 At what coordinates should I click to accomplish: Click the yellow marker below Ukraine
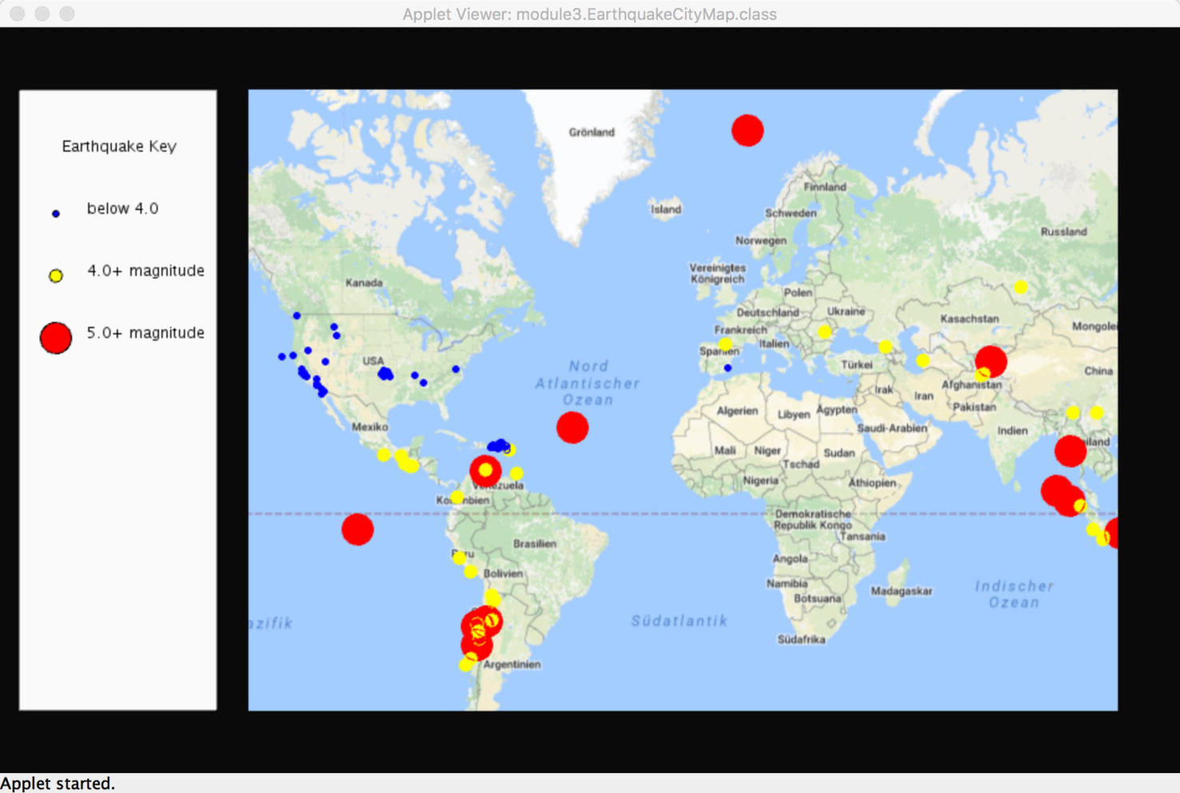pos(824,331)
